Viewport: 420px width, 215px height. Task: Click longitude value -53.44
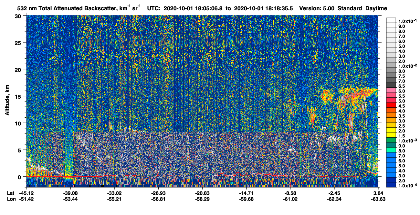click(70, 199)
